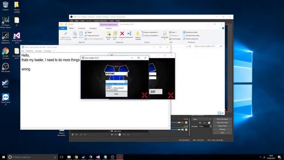Open the Visual Studio 2015 desktop shortcut

click(x=17, y=38)
